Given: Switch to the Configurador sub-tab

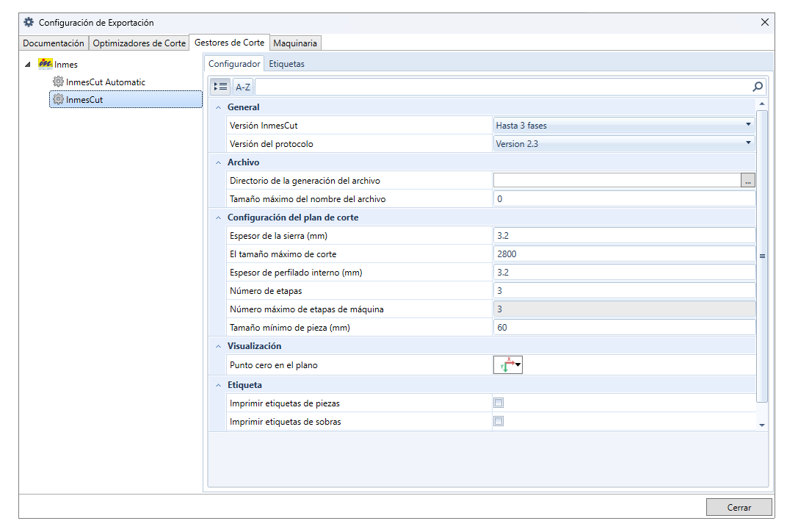Looking at the screenshot, I should point(234,64).
